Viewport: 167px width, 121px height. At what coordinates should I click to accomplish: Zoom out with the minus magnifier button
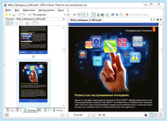coord(30,15)
